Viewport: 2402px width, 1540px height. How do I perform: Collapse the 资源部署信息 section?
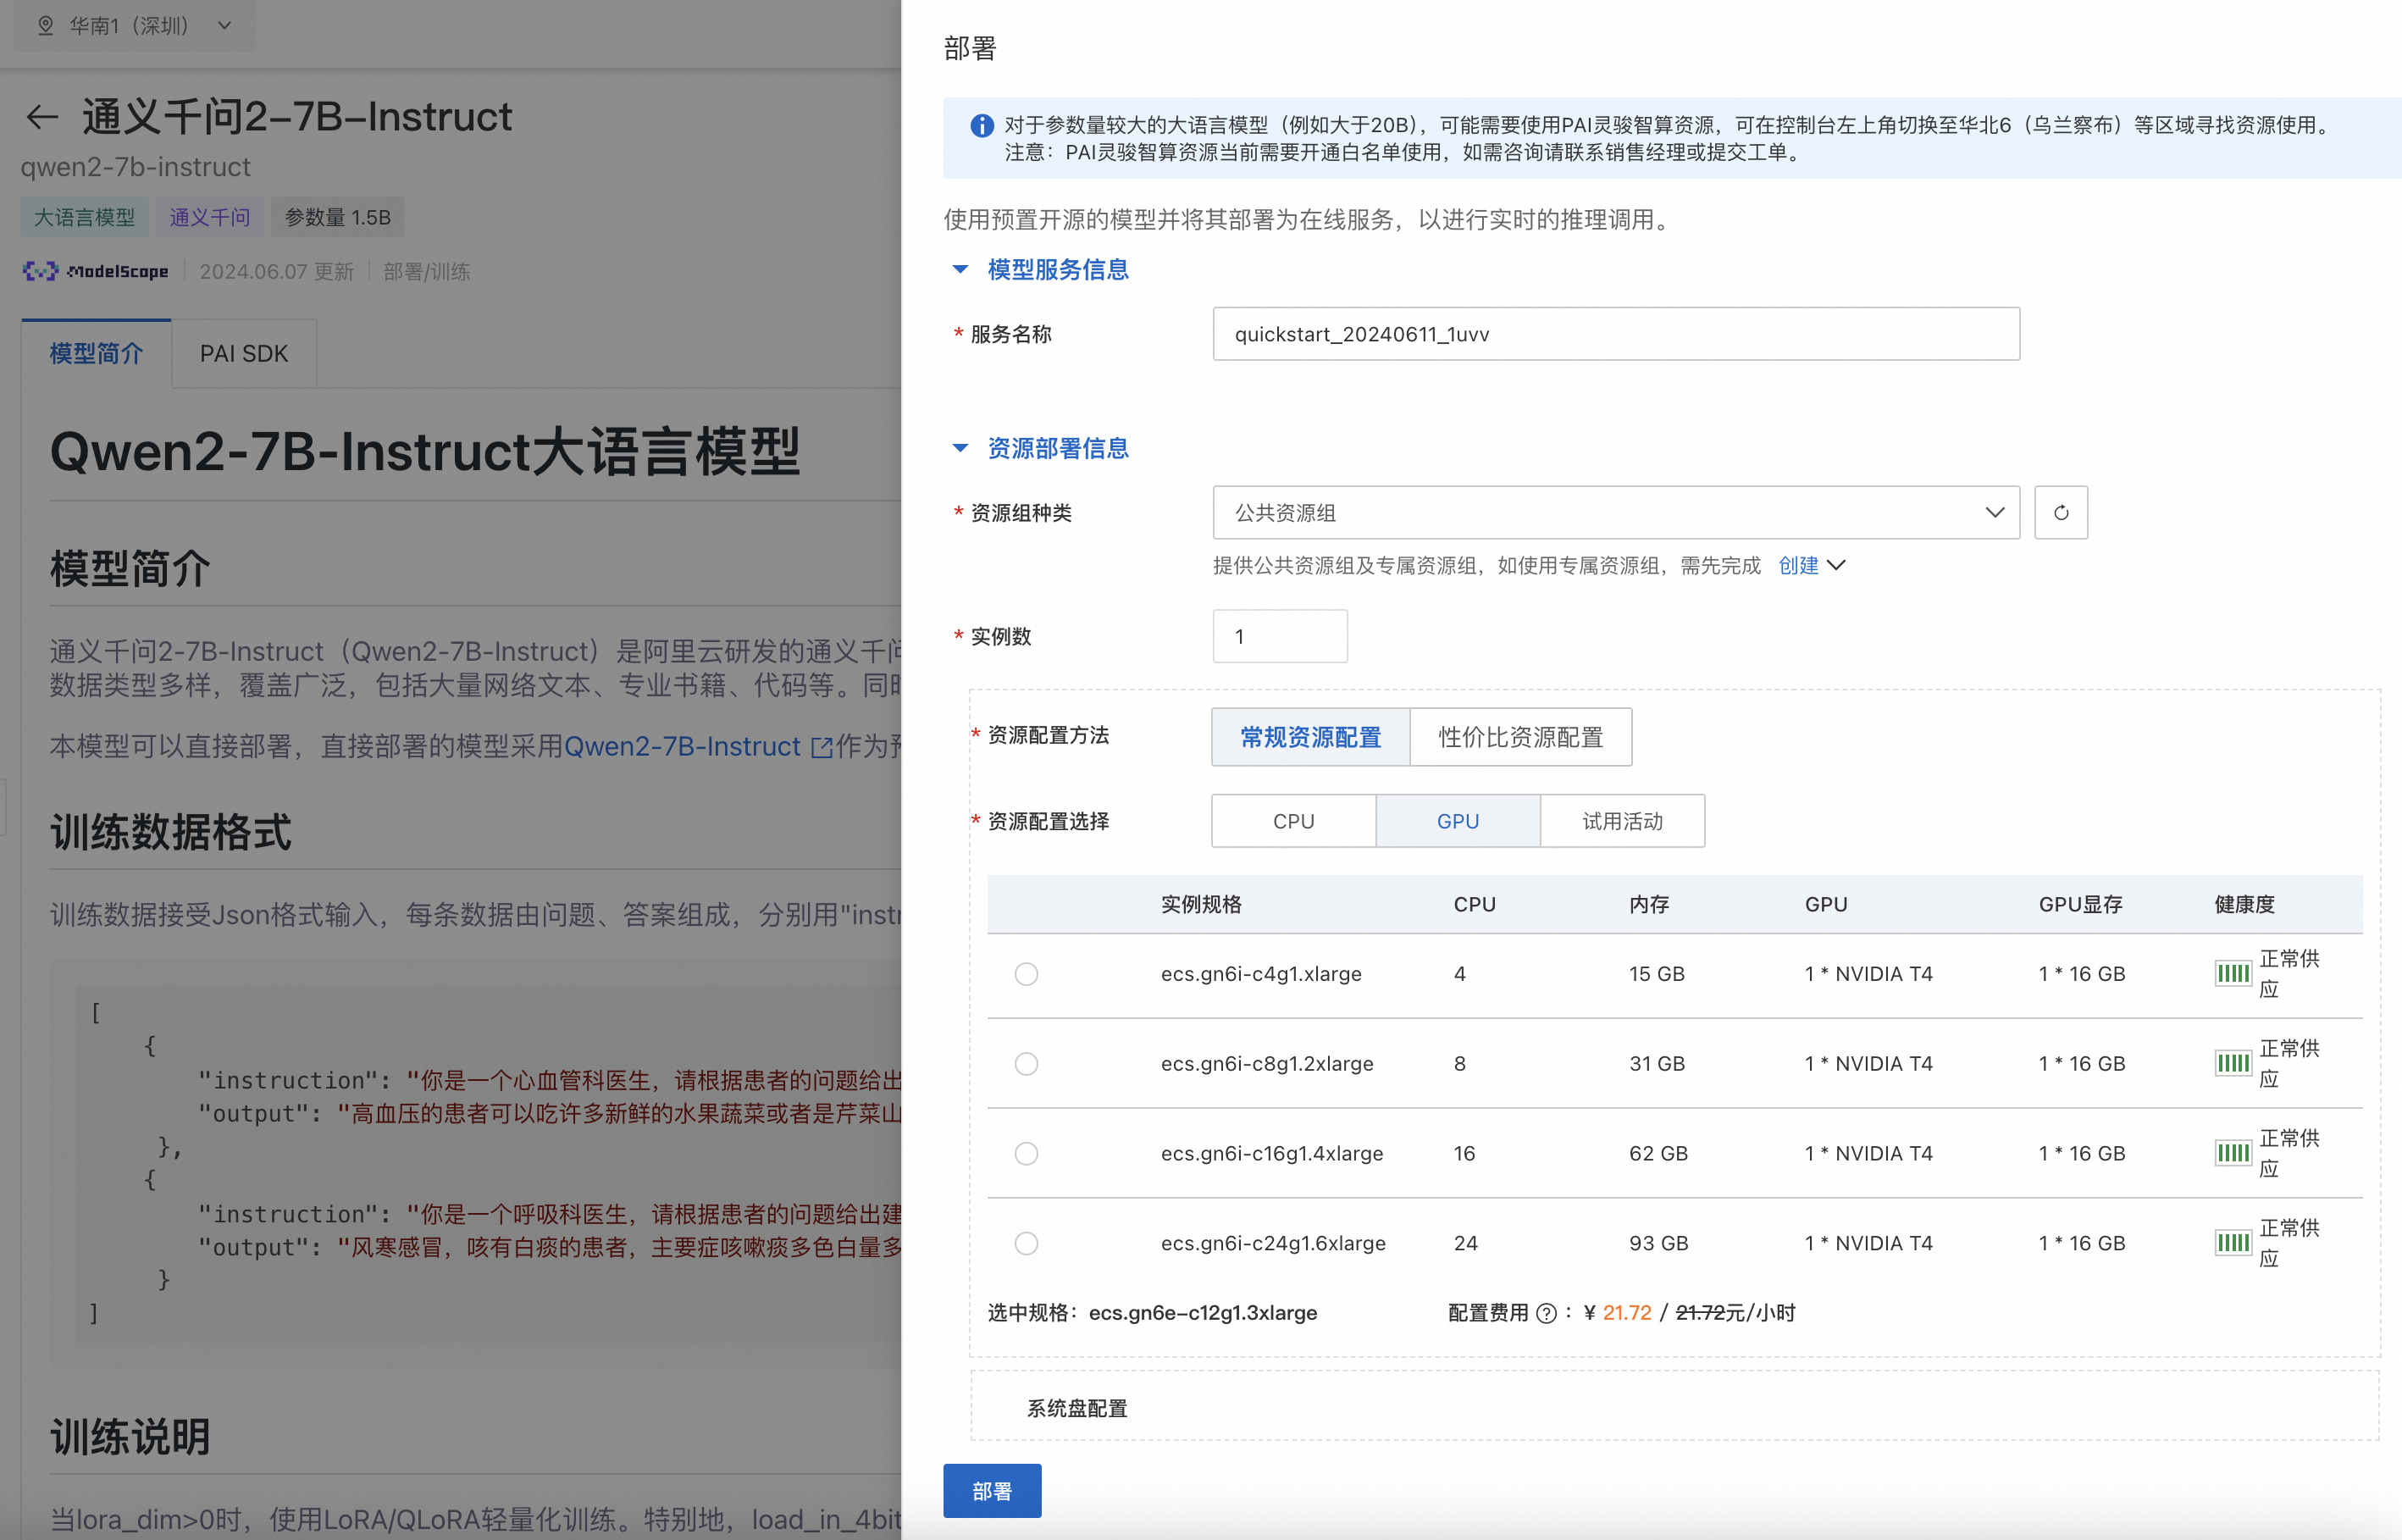click(x=960, y=448)
